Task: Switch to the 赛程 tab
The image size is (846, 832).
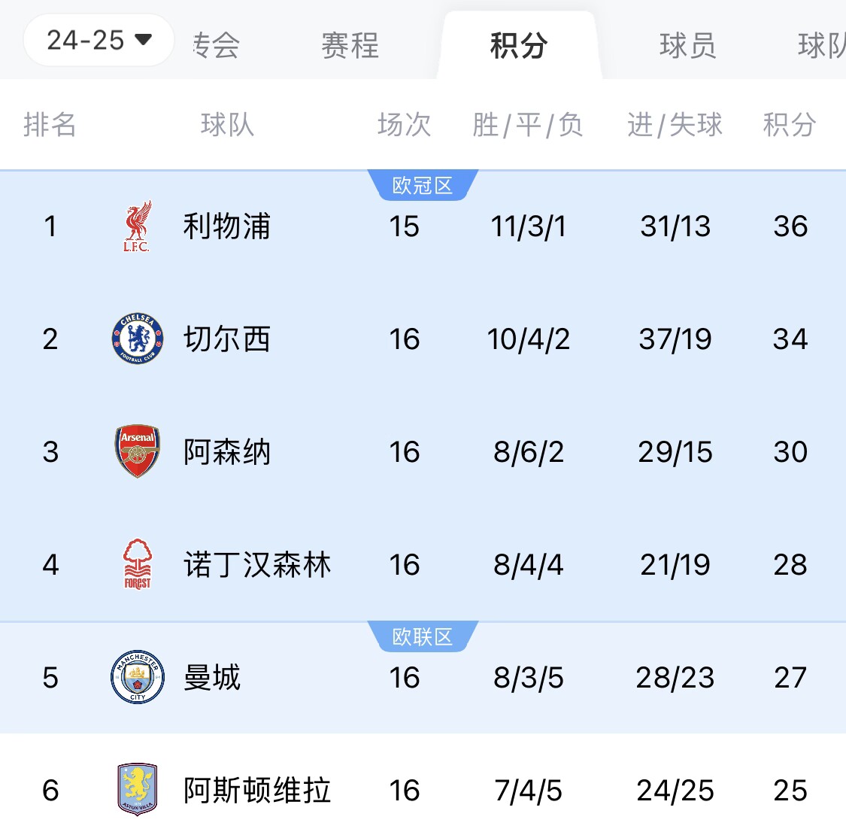Action: [350, 46]
